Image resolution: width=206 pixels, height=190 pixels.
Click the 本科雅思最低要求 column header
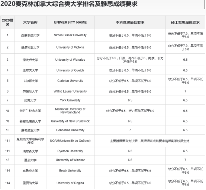[130, 22]
